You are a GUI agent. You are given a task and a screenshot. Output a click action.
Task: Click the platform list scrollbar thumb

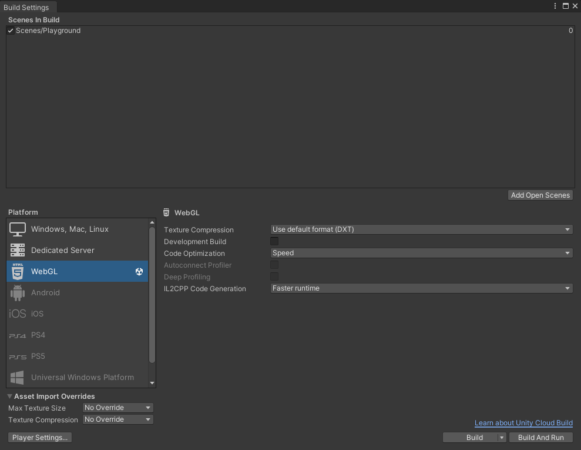pos(152,295)
